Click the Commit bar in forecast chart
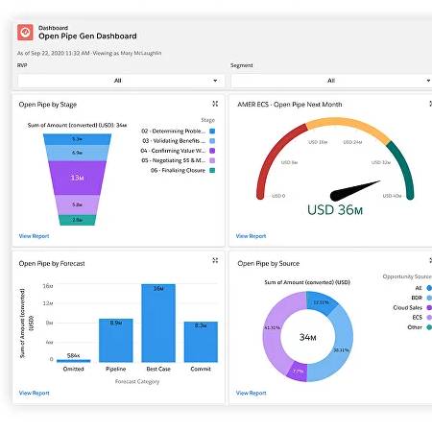The image size is (432, 432). point(201,342)
